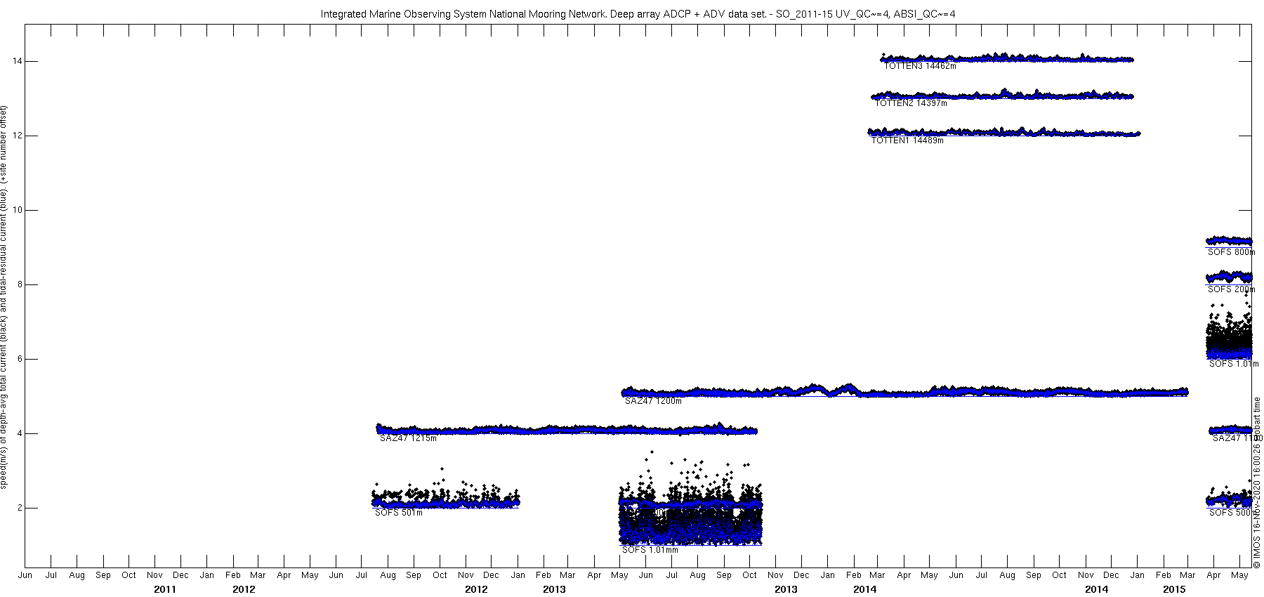Click the IMOS copyright timestamp text

point(1257,482)
